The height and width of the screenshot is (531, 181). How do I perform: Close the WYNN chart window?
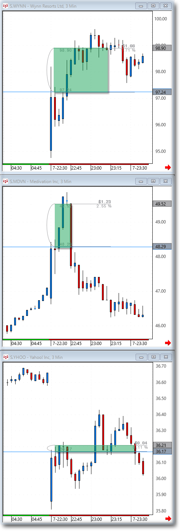[165, 5]
